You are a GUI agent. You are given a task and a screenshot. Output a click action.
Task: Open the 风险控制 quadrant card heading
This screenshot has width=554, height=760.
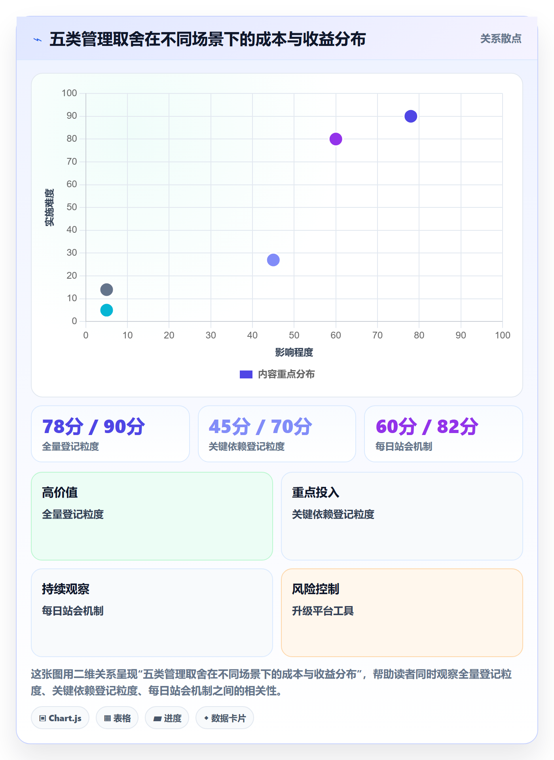(316, 589)
